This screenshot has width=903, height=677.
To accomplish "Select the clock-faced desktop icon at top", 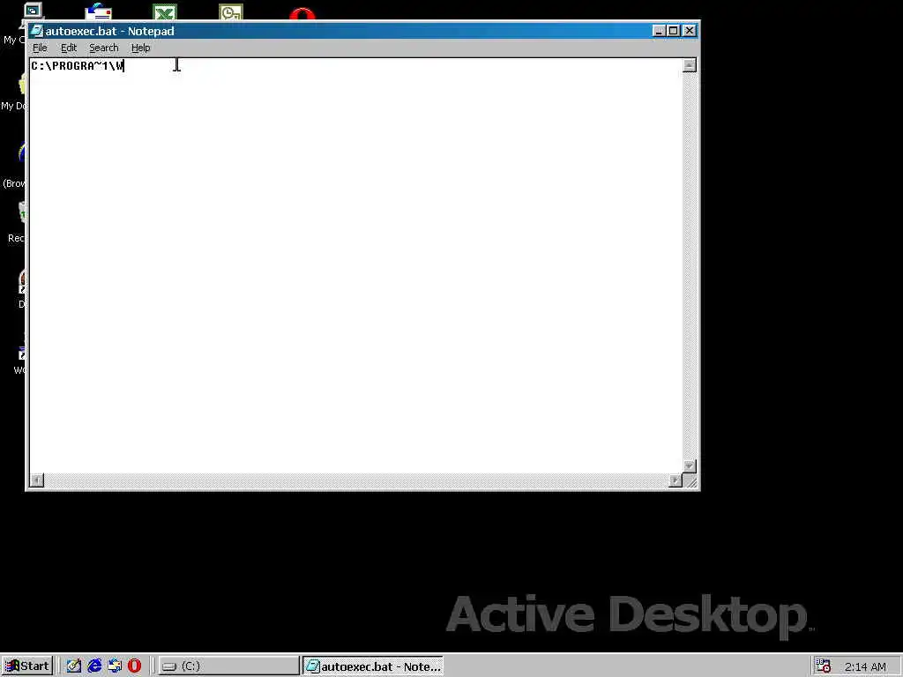I will coord(231,11).
